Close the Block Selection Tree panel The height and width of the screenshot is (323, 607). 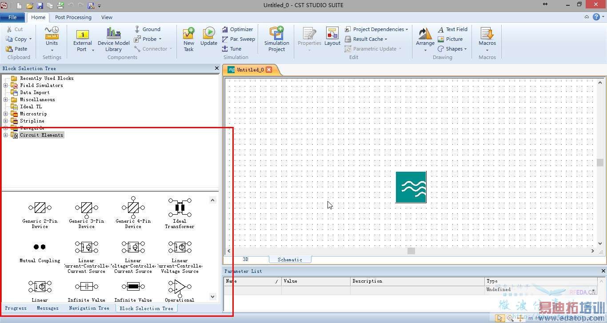[217, 68]
